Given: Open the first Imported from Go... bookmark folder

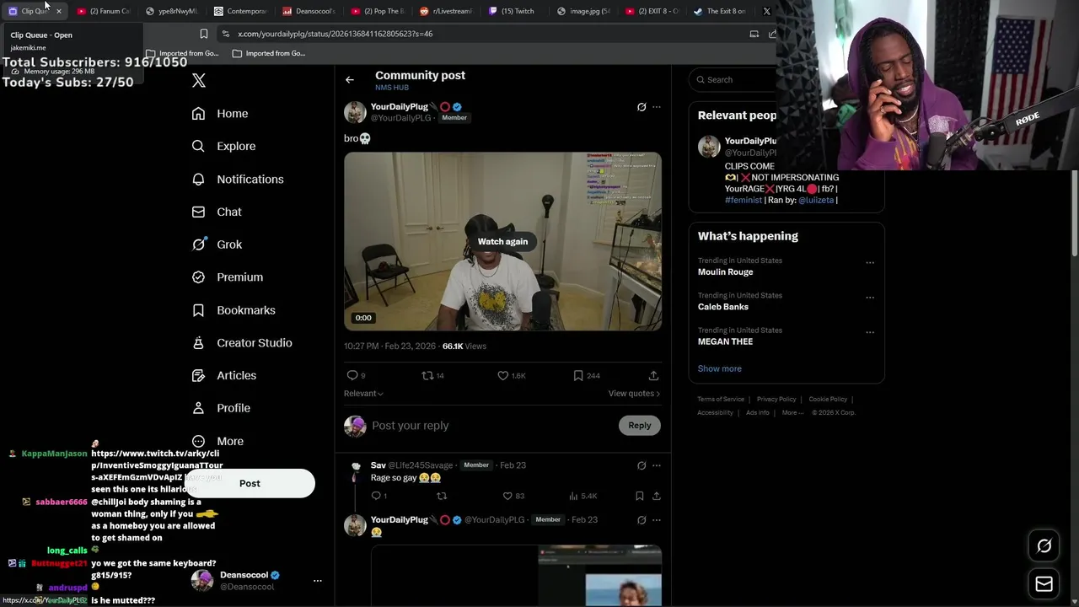Looking at the screenshot, I should coord(182,53).
